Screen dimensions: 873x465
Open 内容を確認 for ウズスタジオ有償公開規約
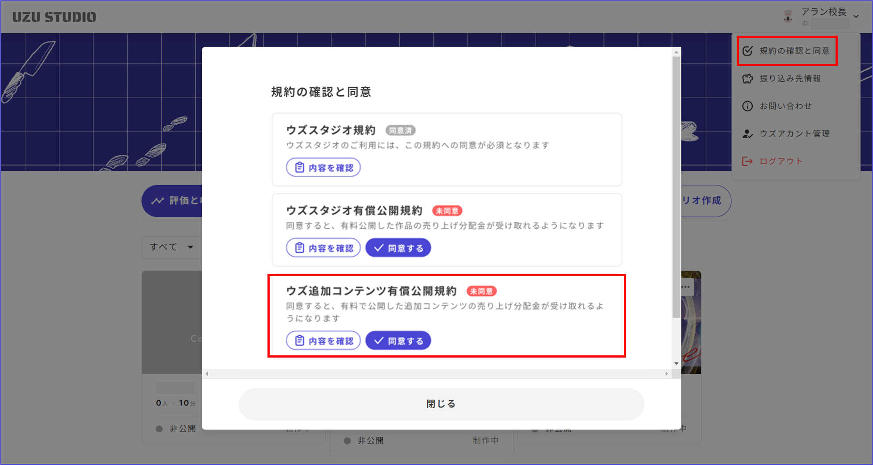pyautogui.click(x=323, y=248)
